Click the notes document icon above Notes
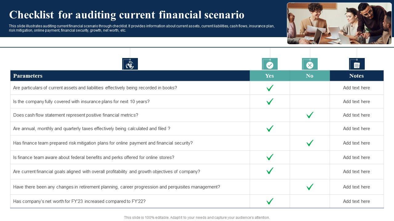The width and height of the screenshot is (394, 221). click(x=357, y=64)
